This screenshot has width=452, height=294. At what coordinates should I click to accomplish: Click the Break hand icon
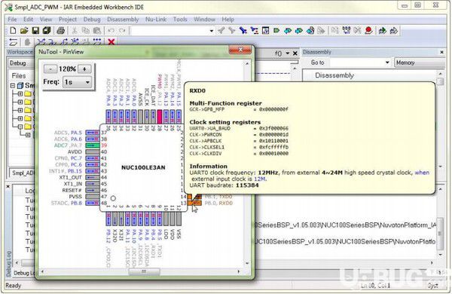click(x=27, y=42)
